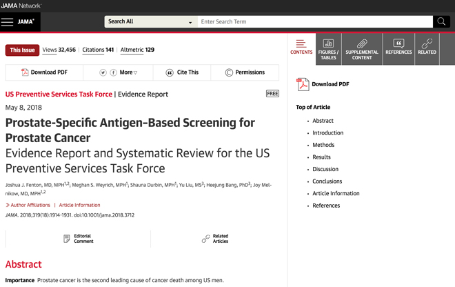The height and width of the screenshot is (287, 455).
Task: Download PDF from the article toolbar
Action: coord(44,72)
